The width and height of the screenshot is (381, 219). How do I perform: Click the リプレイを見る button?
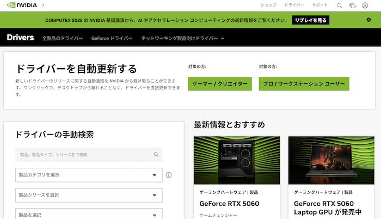pos(311,20)
